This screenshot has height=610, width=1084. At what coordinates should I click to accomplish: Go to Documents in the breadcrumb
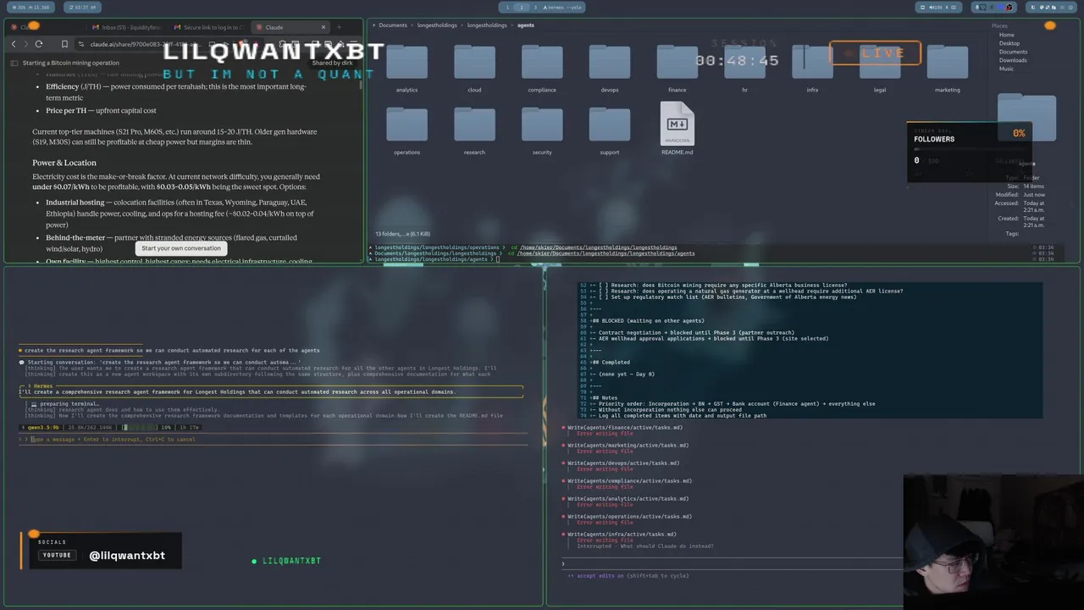click(392, 25)
